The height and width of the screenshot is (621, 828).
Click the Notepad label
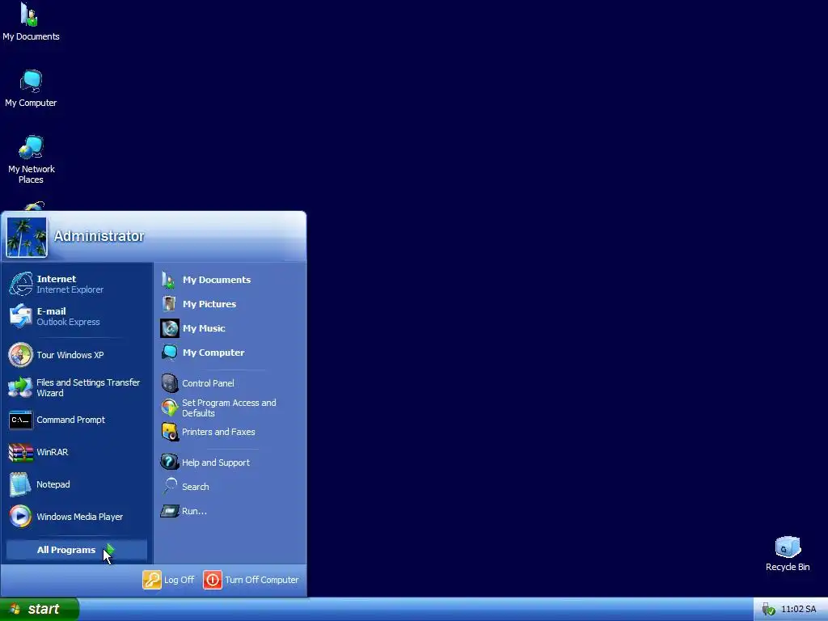(53, 484)
